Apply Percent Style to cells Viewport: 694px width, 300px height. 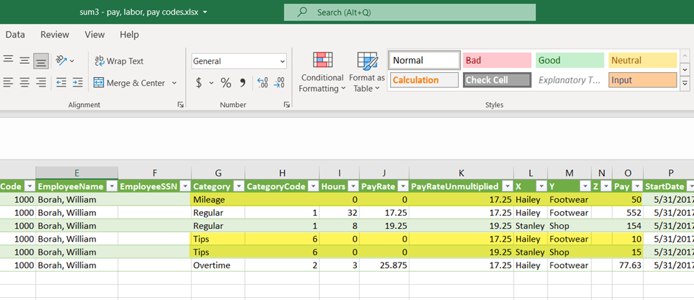(226, 83)
